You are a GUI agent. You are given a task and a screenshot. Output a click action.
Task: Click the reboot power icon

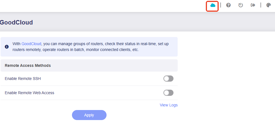[240, 5]
